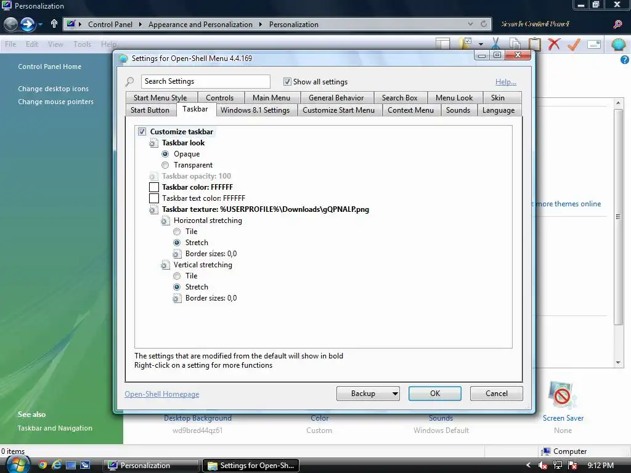Select the Transparent taskbar look
This screenshot has height=473, width=631.
(x=165, y=165)
